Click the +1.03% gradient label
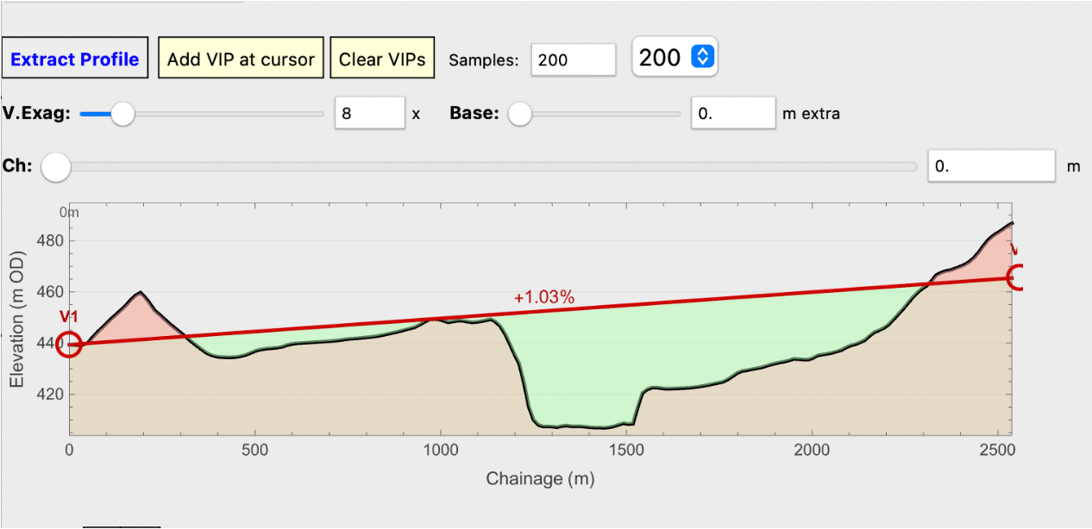The image size is (1092, 529). tap(543, 298)
